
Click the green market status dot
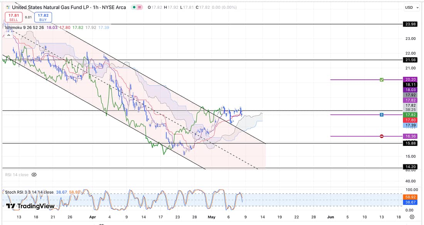(x=134, y=7)
